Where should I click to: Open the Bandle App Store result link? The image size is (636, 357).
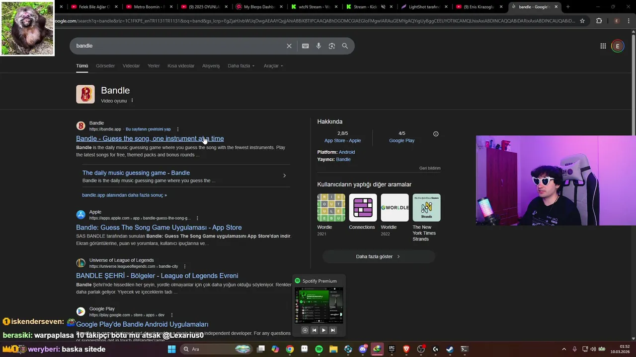(159, 228)
